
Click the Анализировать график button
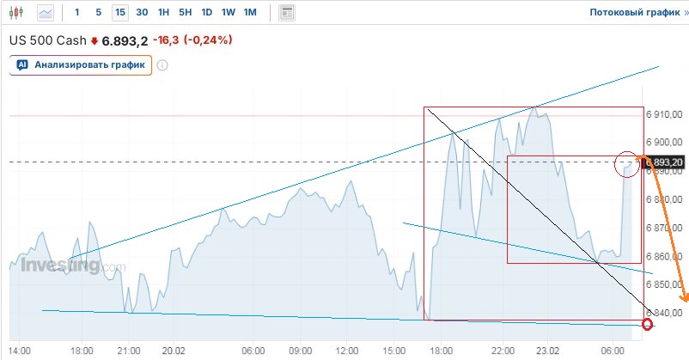pyautogui.click(x=81, y=64)
